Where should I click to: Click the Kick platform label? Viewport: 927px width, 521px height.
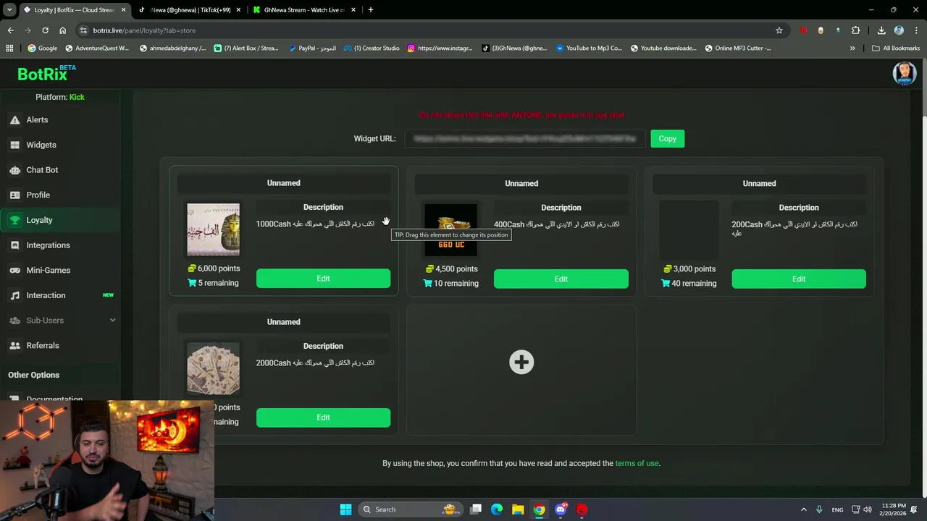tap(77, 97)
